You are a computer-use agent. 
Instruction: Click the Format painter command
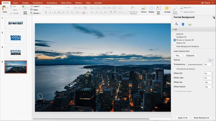14,13
